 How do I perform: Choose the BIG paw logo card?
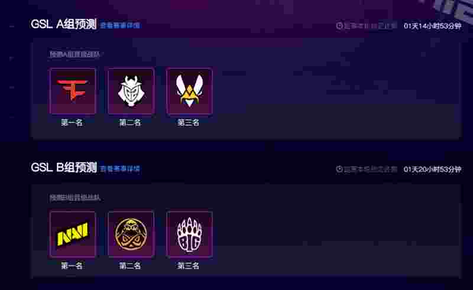(x=189, y=234)
